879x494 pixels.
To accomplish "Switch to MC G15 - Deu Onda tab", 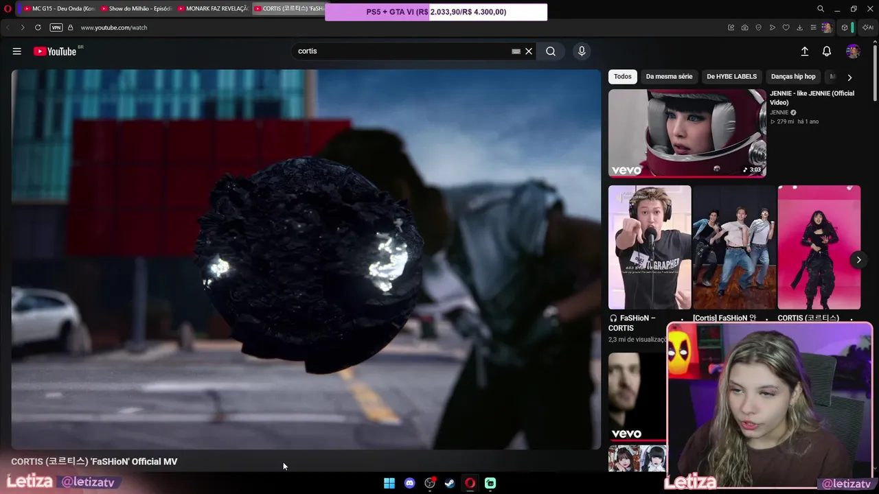I will [x=58, y=9].
